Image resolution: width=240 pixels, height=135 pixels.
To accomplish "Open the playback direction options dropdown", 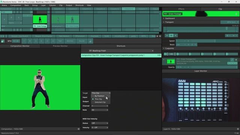I will coord(228,36).
